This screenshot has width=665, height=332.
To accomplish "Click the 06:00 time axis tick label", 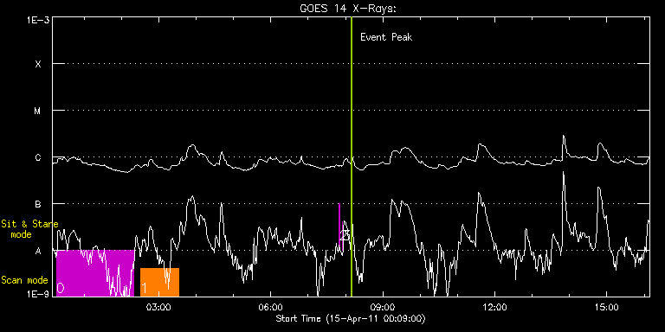I will 270,306.
